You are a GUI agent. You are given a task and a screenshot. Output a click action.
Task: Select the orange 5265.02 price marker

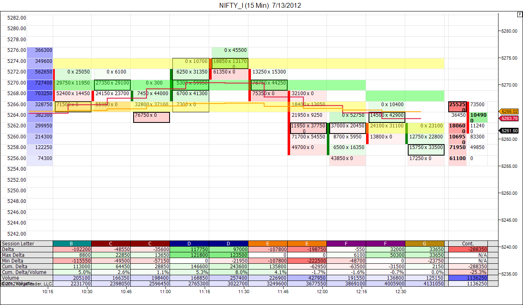(508, 111)
